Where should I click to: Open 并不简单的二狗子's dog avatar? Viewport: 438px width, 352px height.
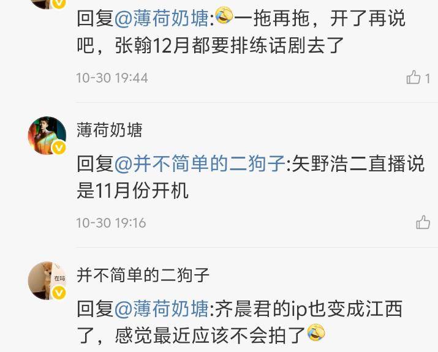[x=47, y=280]
